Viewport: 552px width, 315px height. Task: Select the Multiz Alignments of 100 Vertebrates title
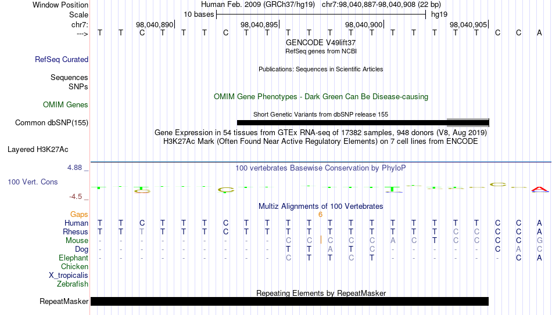click(321, 207)
